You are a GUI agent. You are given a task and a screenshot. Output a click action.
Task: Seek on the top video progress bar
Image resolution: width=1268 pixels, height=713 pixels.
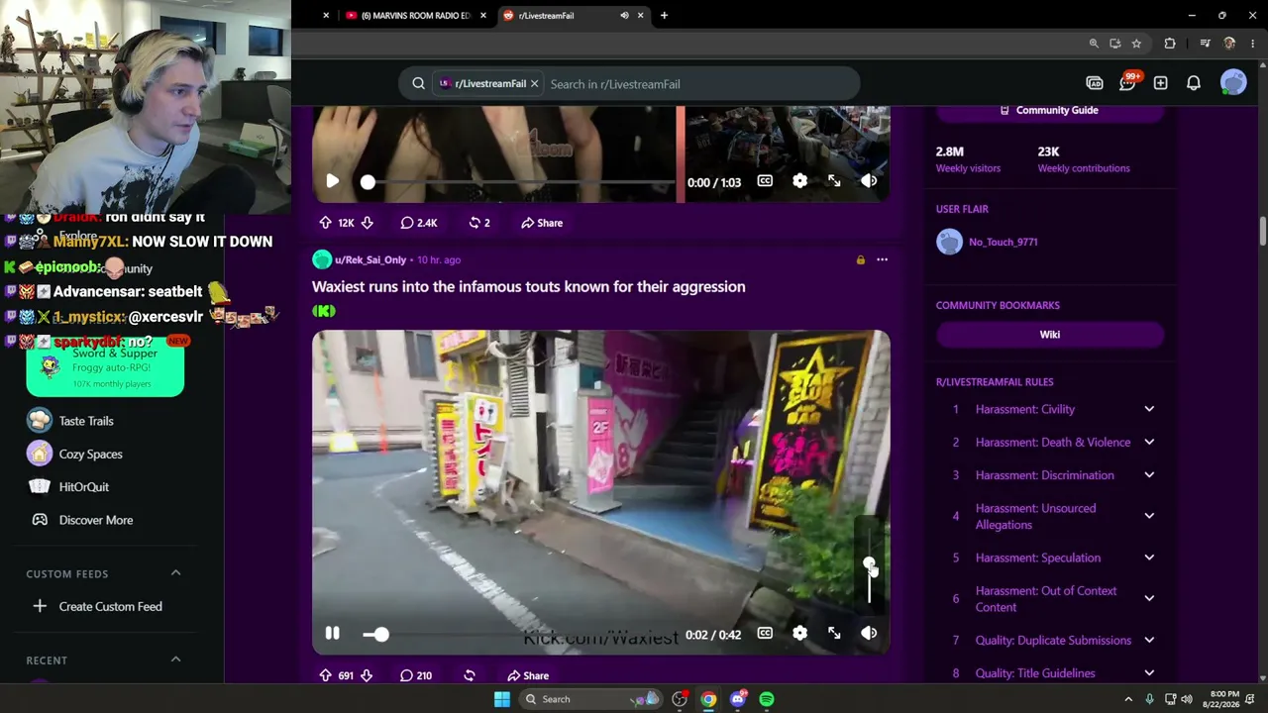pos(518,182)
